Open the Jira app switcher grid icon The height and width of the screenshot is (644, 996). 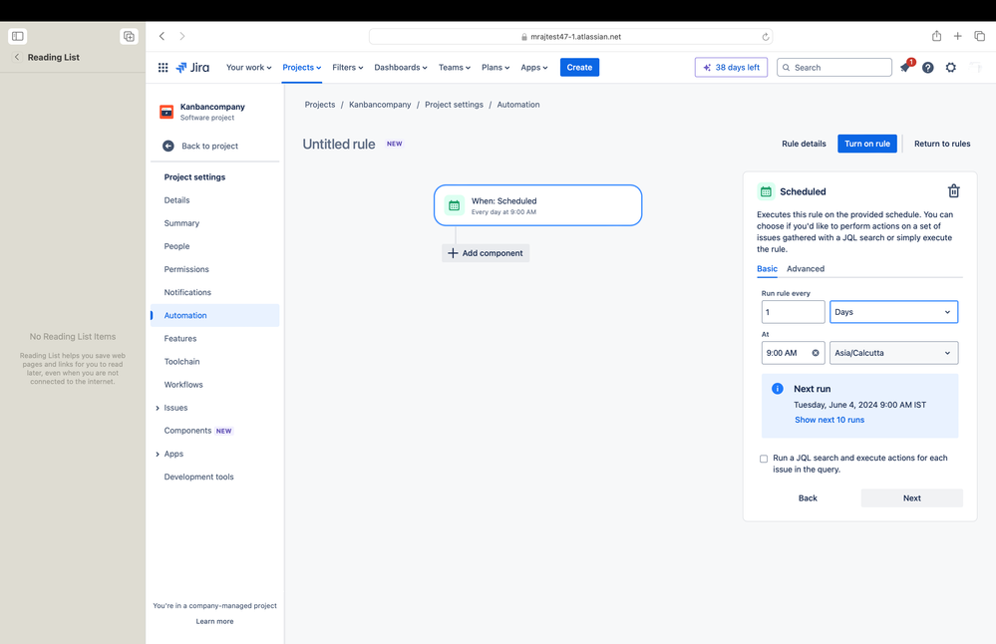click(163, 68)
